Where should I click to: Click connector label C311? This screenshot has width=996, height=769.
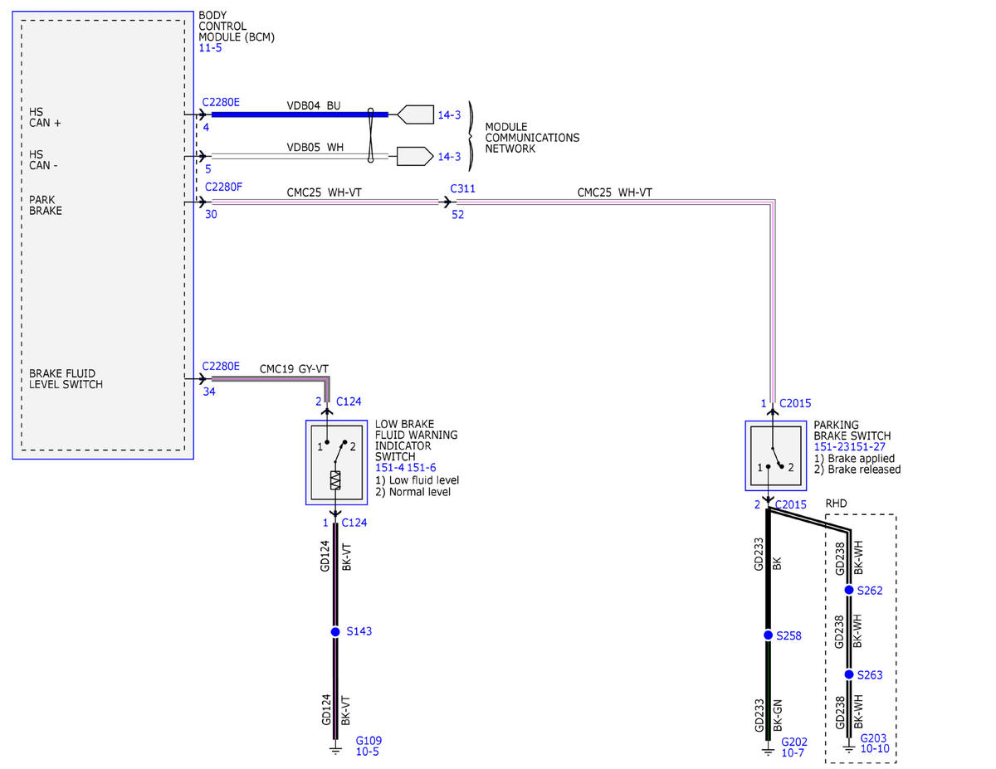click(x=463, y=188)
